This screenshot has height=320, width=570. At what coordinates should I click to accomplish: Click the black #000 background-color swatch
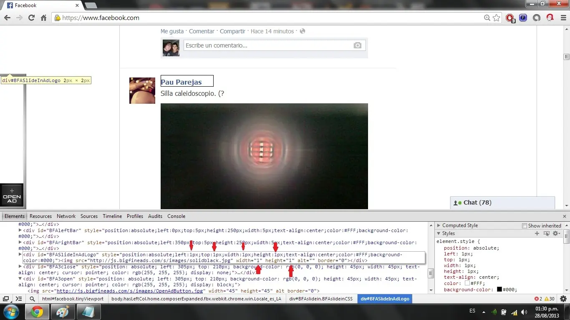499,289
